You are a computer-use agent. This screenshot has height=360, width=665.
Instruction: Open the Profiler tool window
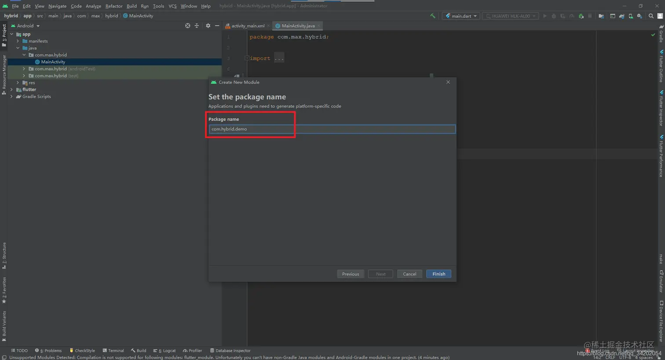pyautogui.click(x=192, y=351)
